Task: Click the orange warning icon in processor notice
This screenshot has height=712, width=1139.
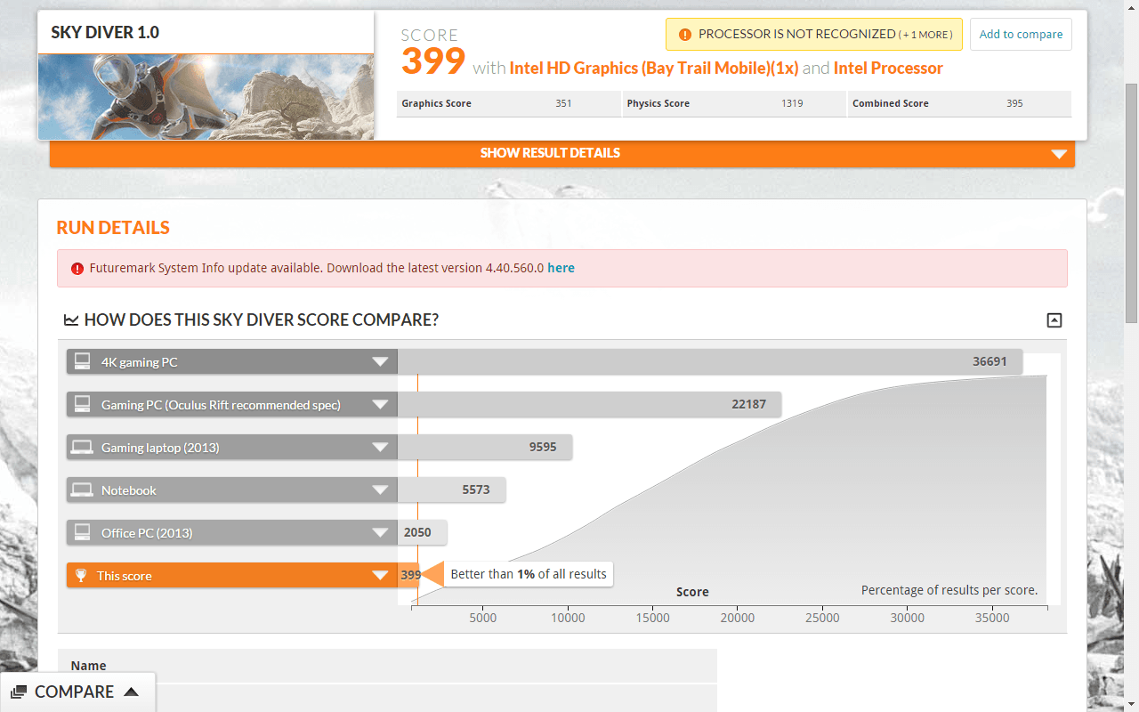Action: 684,35
